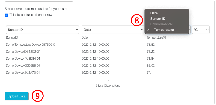
Task: Toggle 'This file contains a header row' checkbox
Action: [x=6, y=15]
